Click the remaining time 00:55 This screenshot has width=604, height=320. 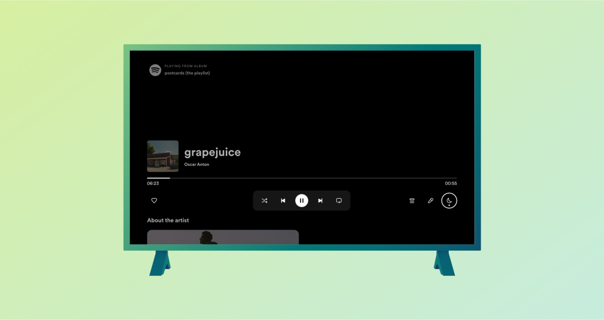(450, 183)
